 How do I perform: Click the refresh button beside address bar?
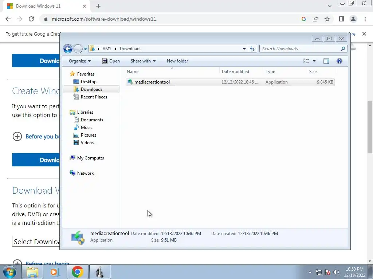tap(252, 49)
